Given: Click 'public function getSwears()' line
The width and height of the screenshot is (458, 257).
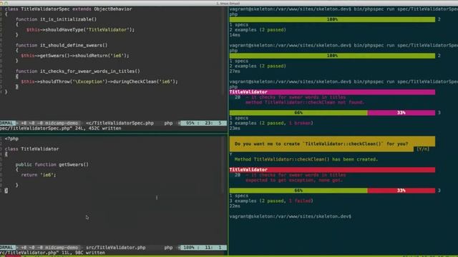Looking at the screenshot, I should point(52,165).
